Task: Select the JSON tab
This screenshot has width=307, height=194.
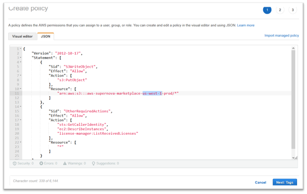Action: 46,36
